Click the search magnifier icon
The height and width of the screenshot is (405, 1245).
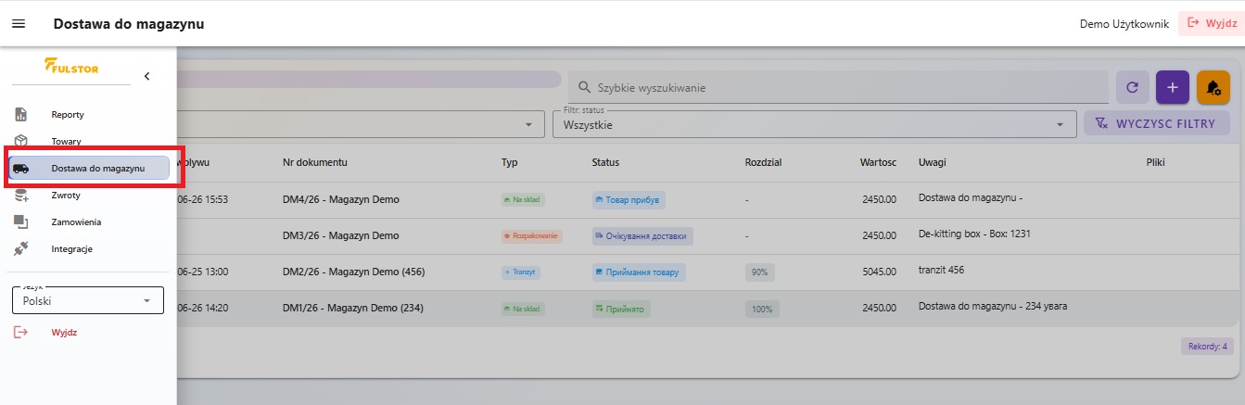[584, 87]
